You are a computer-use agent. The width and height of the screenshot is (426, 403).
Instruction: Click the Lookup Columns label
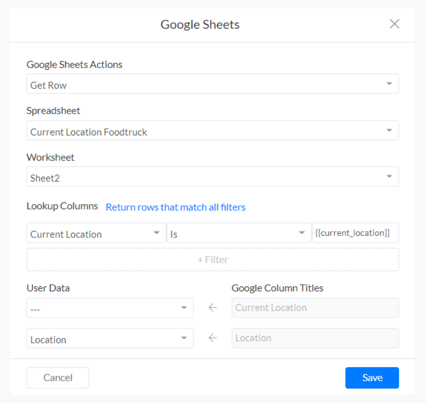[x=62, y=206]
